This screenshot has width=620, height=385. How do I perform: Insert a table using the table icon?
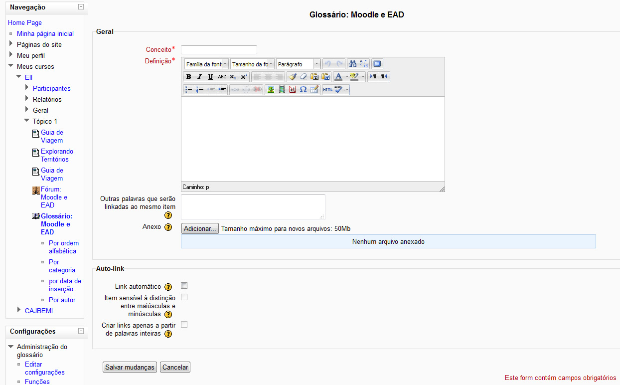click(x=314, y=90)
